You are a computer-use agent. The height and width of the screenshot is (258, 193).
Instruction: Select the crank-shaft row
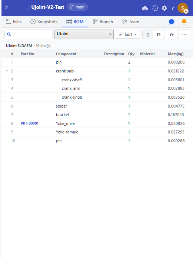[97, 80]
